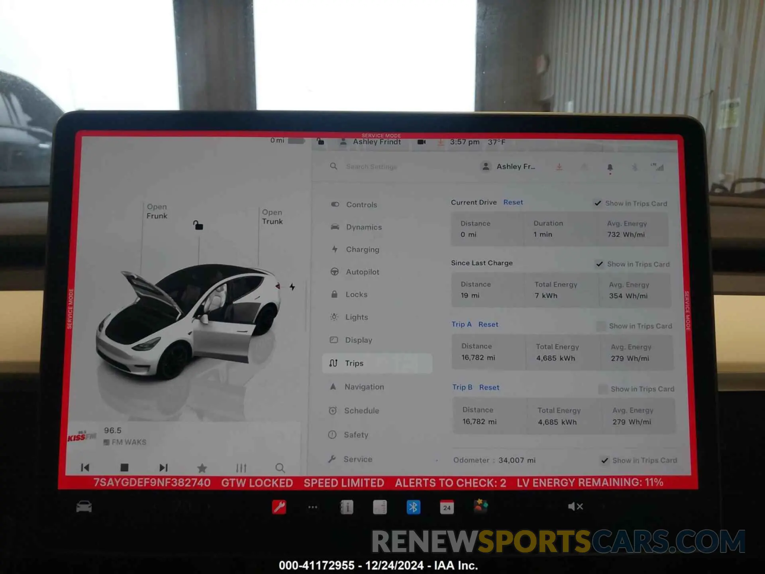
Task: Open the notes app icon in bottom bar
Action: (380, 507)
